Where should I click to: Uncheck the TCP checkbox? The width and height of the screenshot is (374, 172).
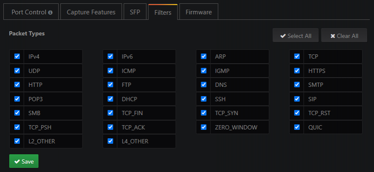click(297, 56)
